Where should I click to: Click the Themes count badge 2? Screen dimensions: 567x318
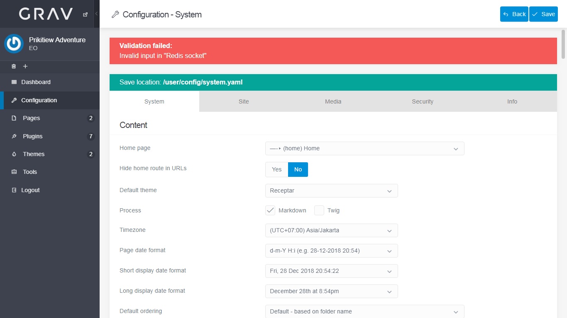(91, 154)
